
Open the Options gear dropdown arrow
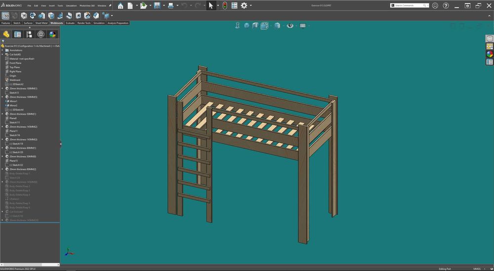pyautogui.click(x=251, y=6)
